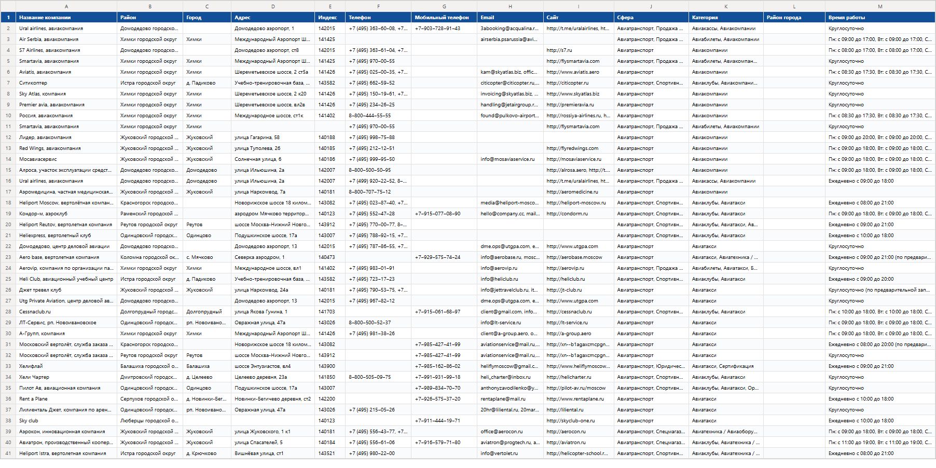Select column A header letter
Viewport: 936px width, 468px height.
click(x=66, y=6)
